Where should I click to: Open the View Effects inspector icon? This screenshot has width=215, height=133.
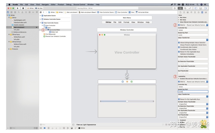pos(206,12)
